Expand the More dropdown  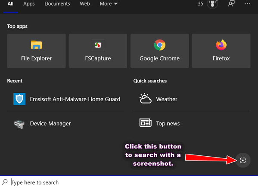pyautogui.click(x=109, y=4)
